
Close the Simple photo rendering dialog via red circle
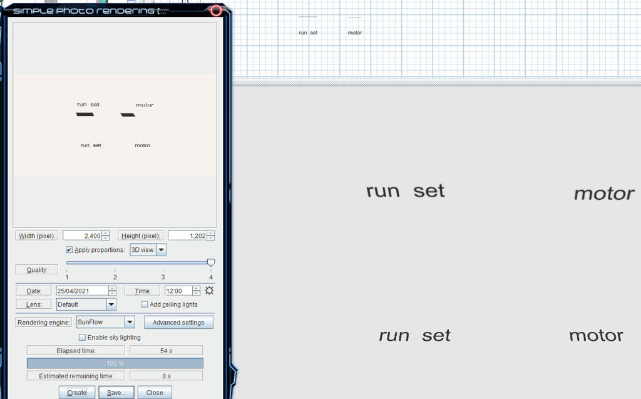216,11
